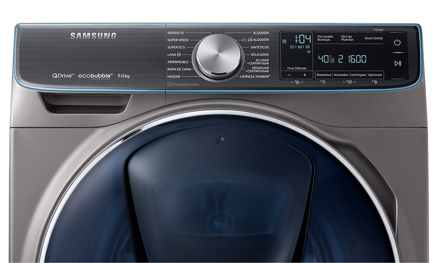Select the Aclarados button

pos(341,74)
